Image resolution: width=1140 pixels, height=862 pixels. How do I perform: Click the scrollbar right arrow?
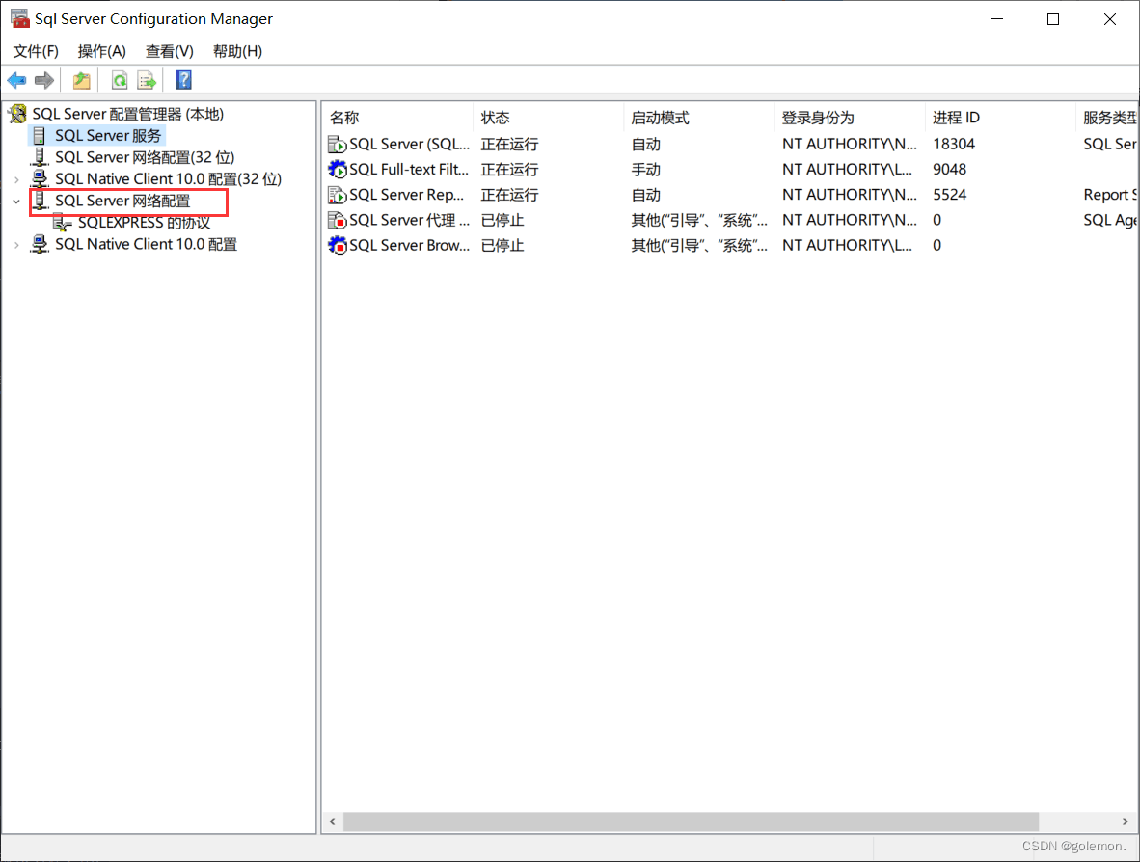1126,822
